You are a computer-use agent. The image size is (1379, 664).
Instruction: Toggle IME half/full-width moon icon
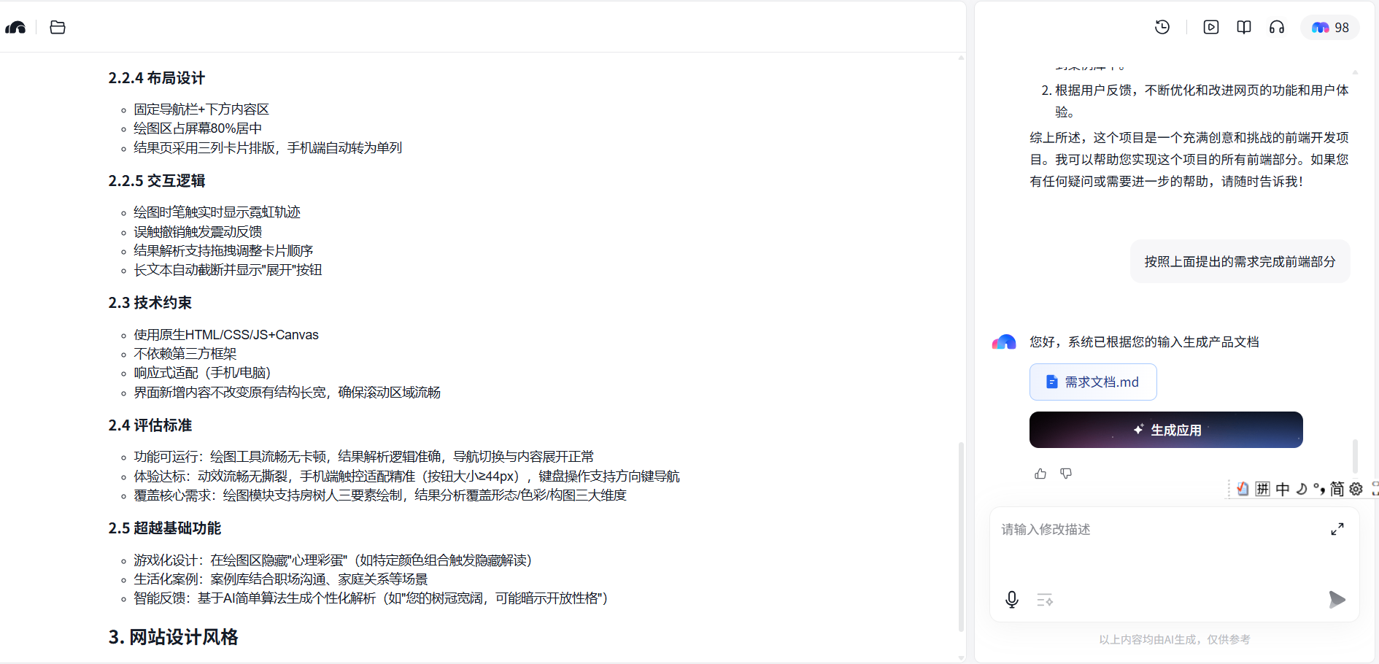(1301, 489)
